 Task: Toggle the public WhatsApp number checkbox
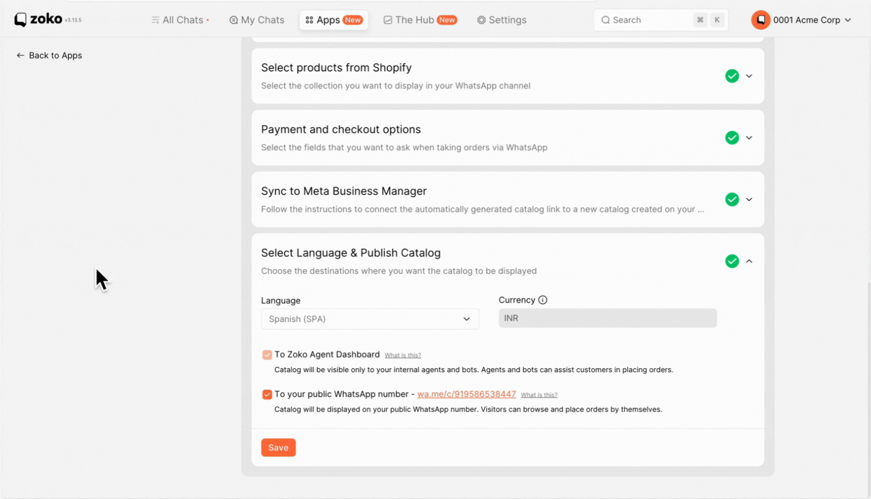pos(267,395)
